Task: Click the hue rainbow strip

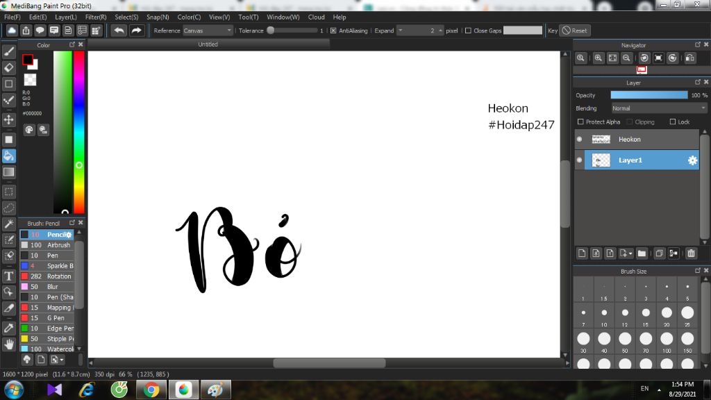Action: tap(79, 132)
